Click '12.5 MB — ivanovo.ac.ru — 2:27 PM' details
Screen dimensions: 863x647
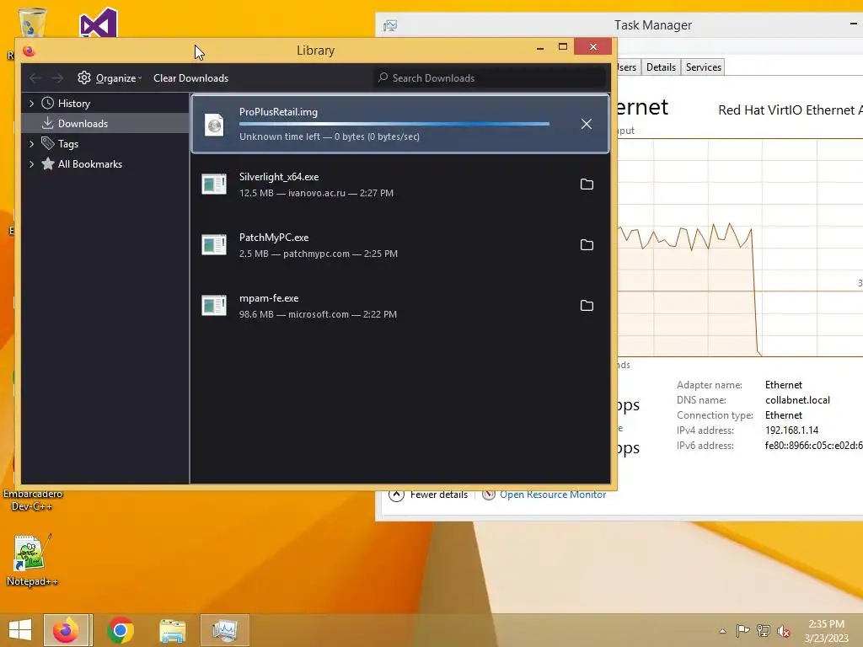(x=316, y=193)
